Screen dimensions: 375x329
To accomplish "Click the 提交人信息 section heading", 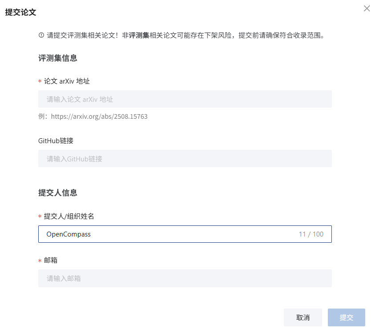I will click(x=58, y=193).
